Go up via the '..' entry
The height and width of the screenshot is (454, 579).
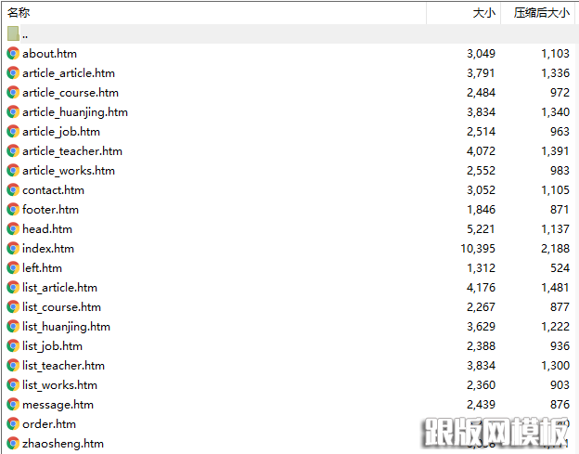point(25,34)
